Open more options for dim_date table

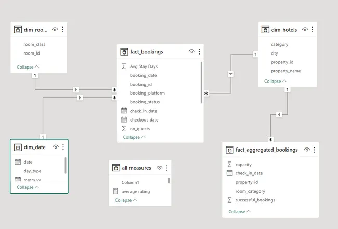click(63, 147)
